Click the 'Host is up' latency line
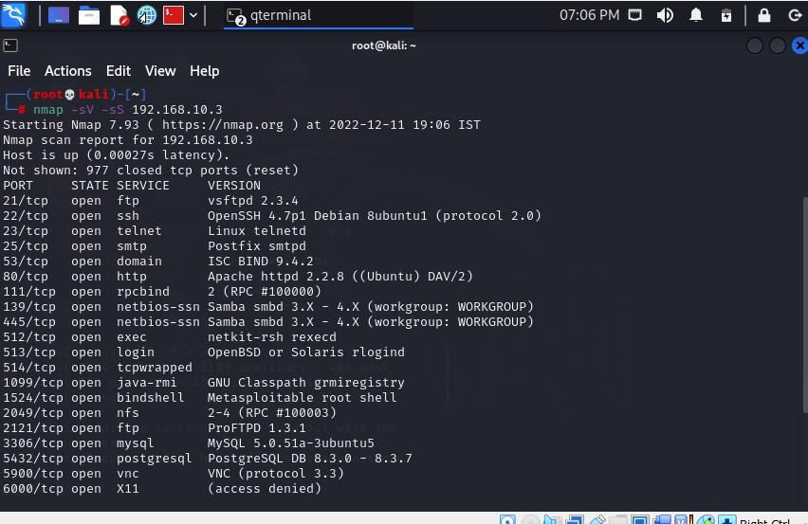Screen dimensions: 808x524 point(116,155)
